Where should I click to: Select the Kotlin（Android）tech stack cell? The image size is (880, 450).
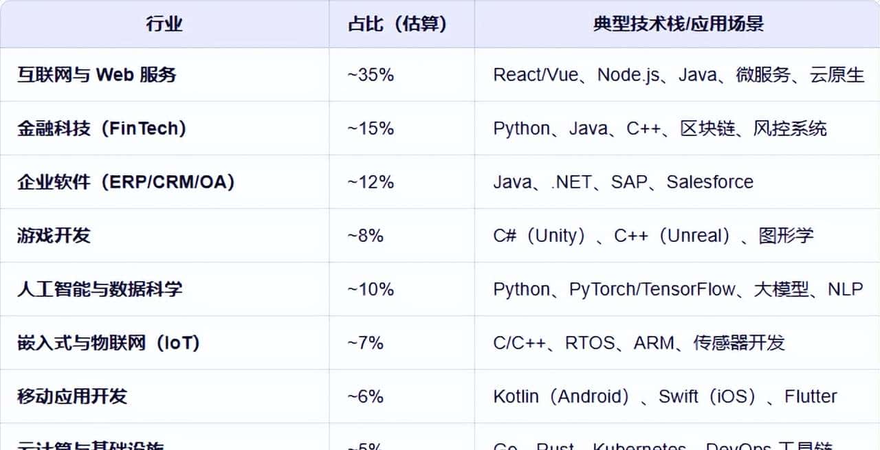pos(665,396)
